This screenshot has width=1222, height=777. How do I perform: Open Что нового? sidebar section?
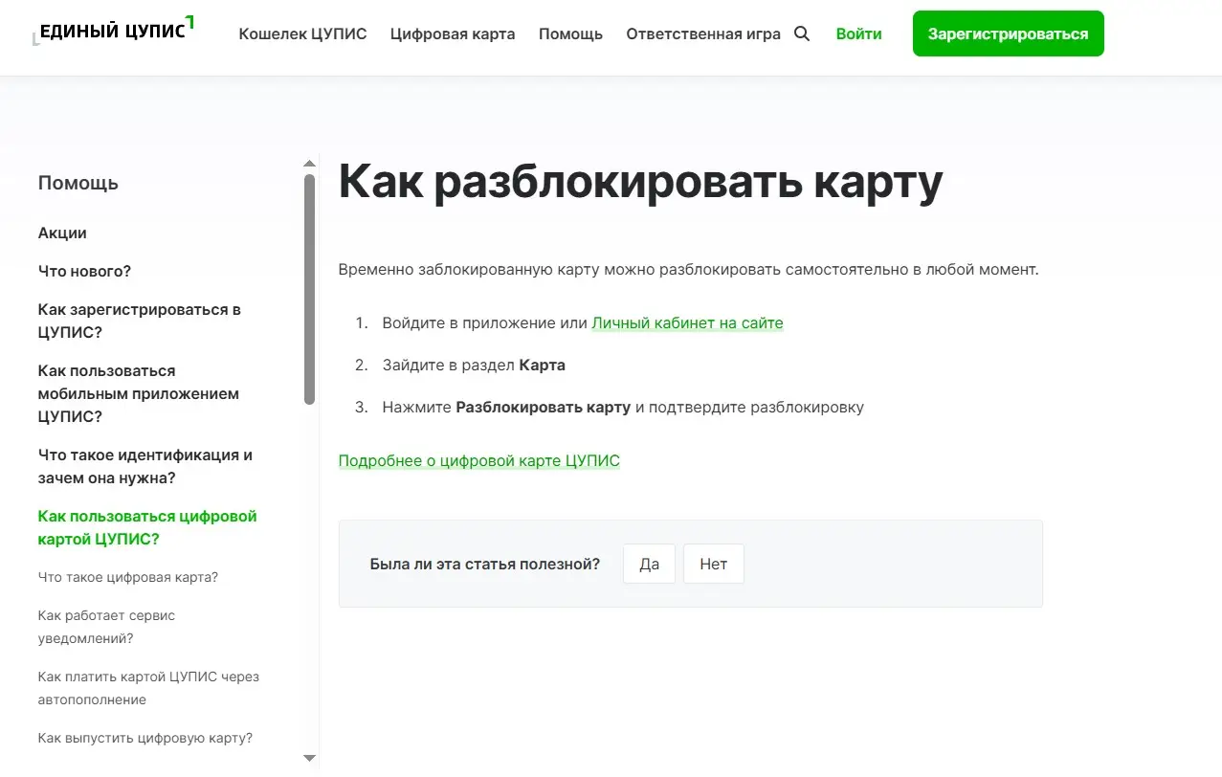[84, 272]
